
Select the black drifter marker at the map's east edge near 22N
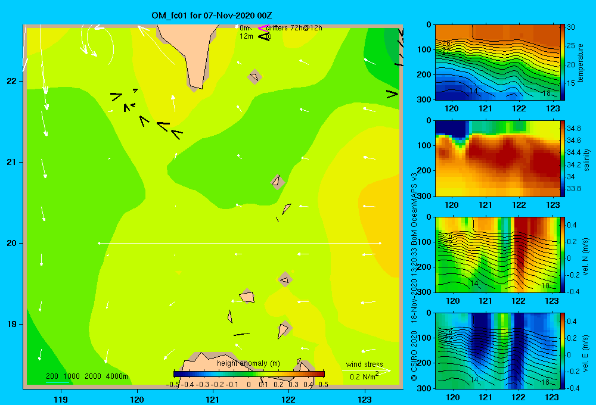pos(392,94)
